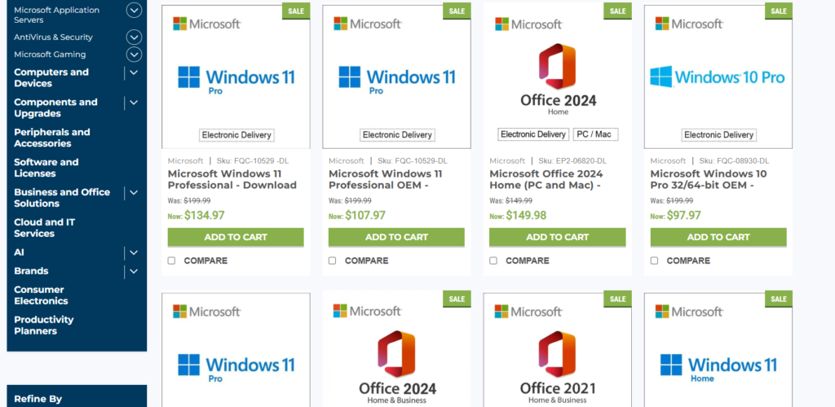This screenshot has height=407, width=835.
Task: Open Components and Upgrades category
Action: point(55,108)
